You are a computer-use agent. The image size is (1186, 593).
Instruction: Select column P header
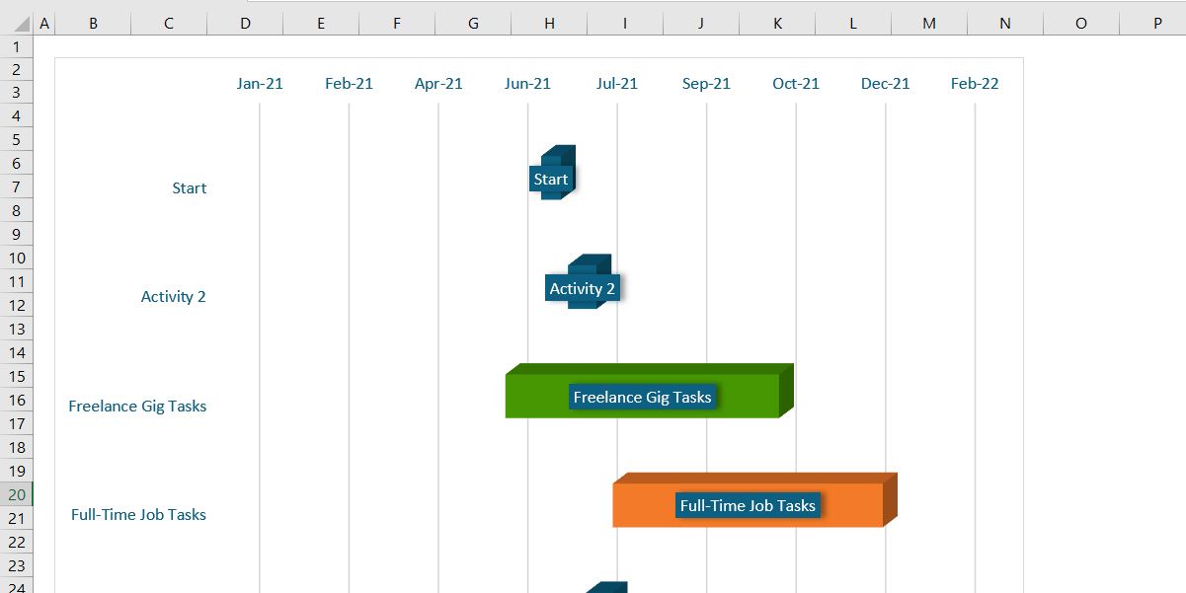coord(1156,24)
